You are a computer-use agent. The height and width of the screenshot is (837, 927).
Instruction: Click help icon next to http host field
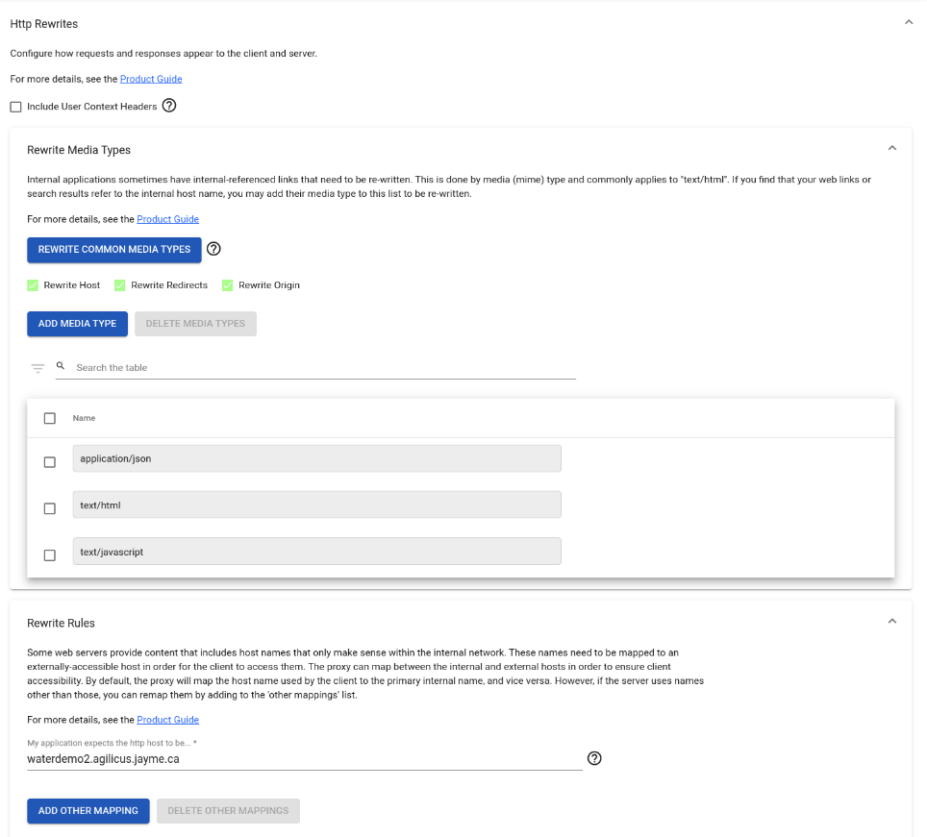point(594,758)
